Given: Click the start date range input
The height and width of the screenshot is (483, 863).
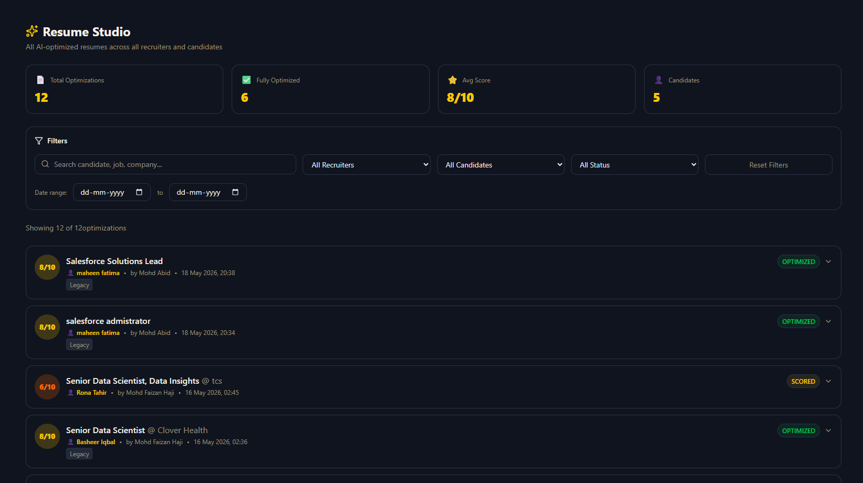Looking at the screenshot, I should point(112,192).
